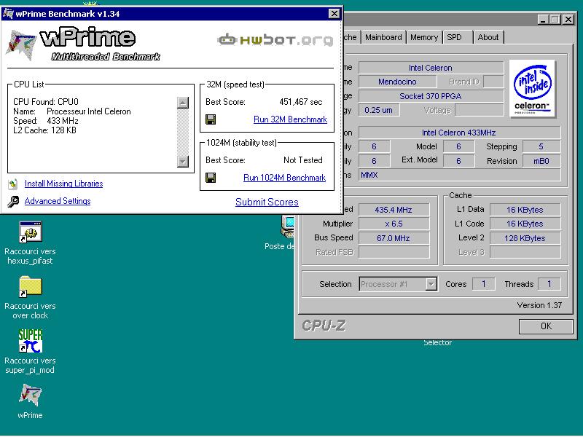The width and height of the screenshot is (583, 437).
Task: Click 'Intel Celeron 433MHz' specification value
Action: (459, 133)
